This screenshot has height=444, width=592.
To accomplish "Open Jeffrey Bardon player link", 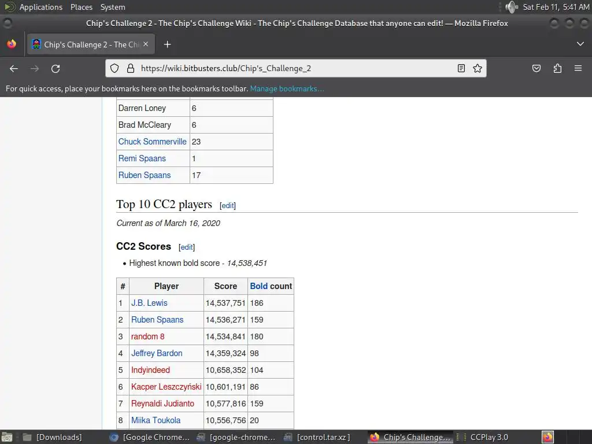I will click(x=157, y=353).
